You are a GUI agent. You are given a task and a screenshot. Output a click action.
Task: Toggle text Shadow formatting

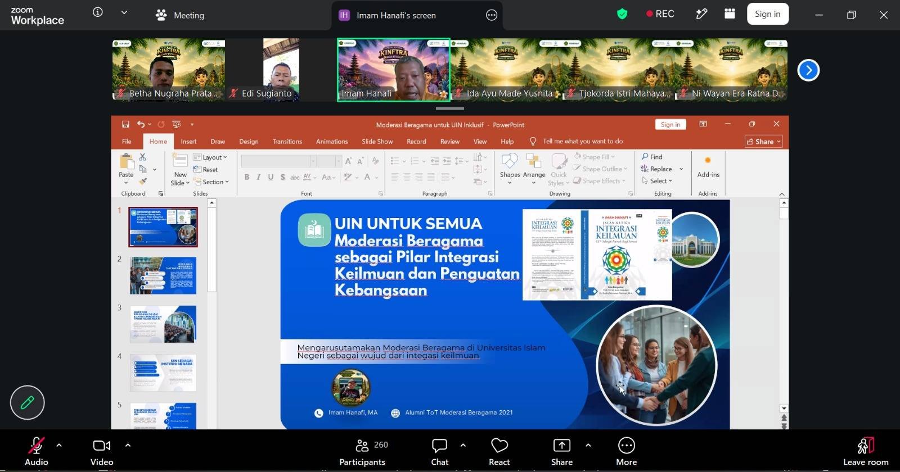(282, 177)
